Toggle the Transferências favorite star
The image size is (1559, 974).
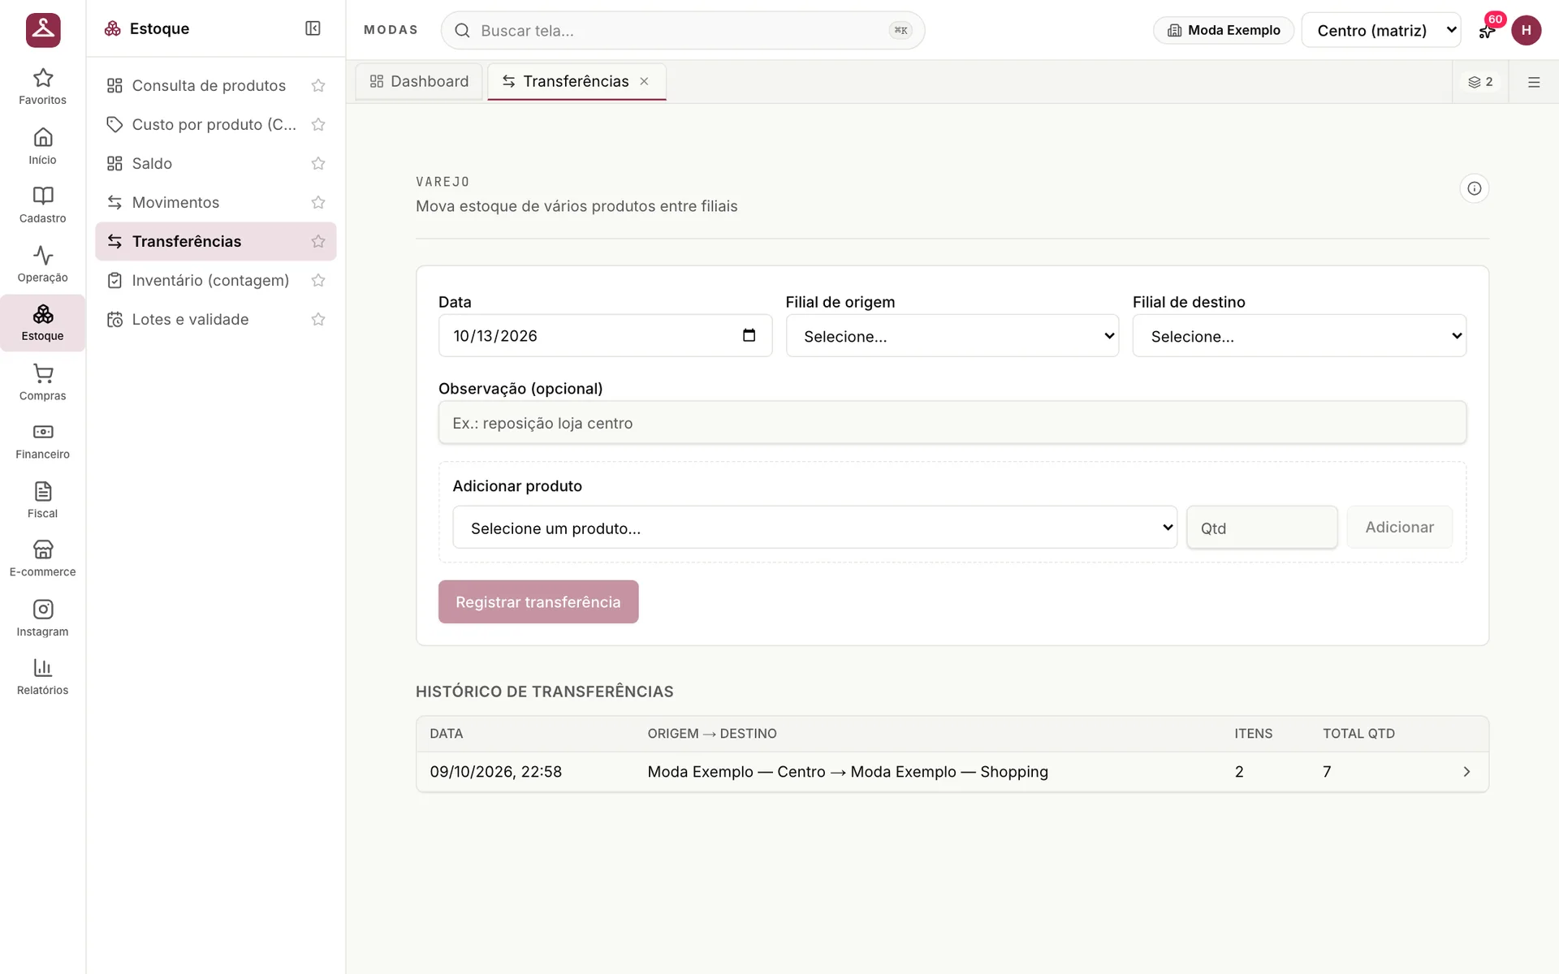pos(318,241)
